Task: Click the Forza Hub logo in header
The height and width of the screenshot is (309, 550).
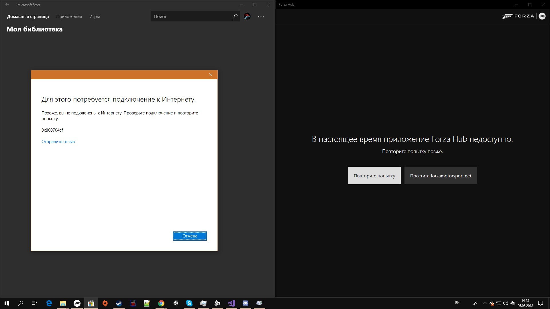Action: click(524, 16)
